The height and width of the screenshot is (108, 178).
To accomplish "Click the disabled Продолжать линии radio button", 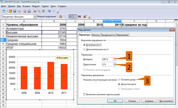I will (x=119, y=89).
